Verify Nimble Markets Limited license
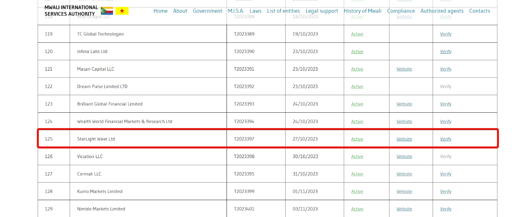The width and height of the screenshot is (530, 217). [x=446, y=209]
